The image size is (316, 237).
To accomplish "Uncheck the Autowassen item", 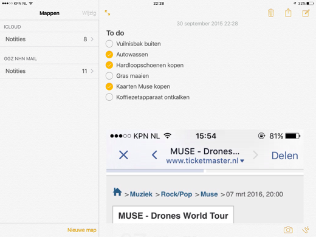I will pyautogui.click(x=109, y=55).
